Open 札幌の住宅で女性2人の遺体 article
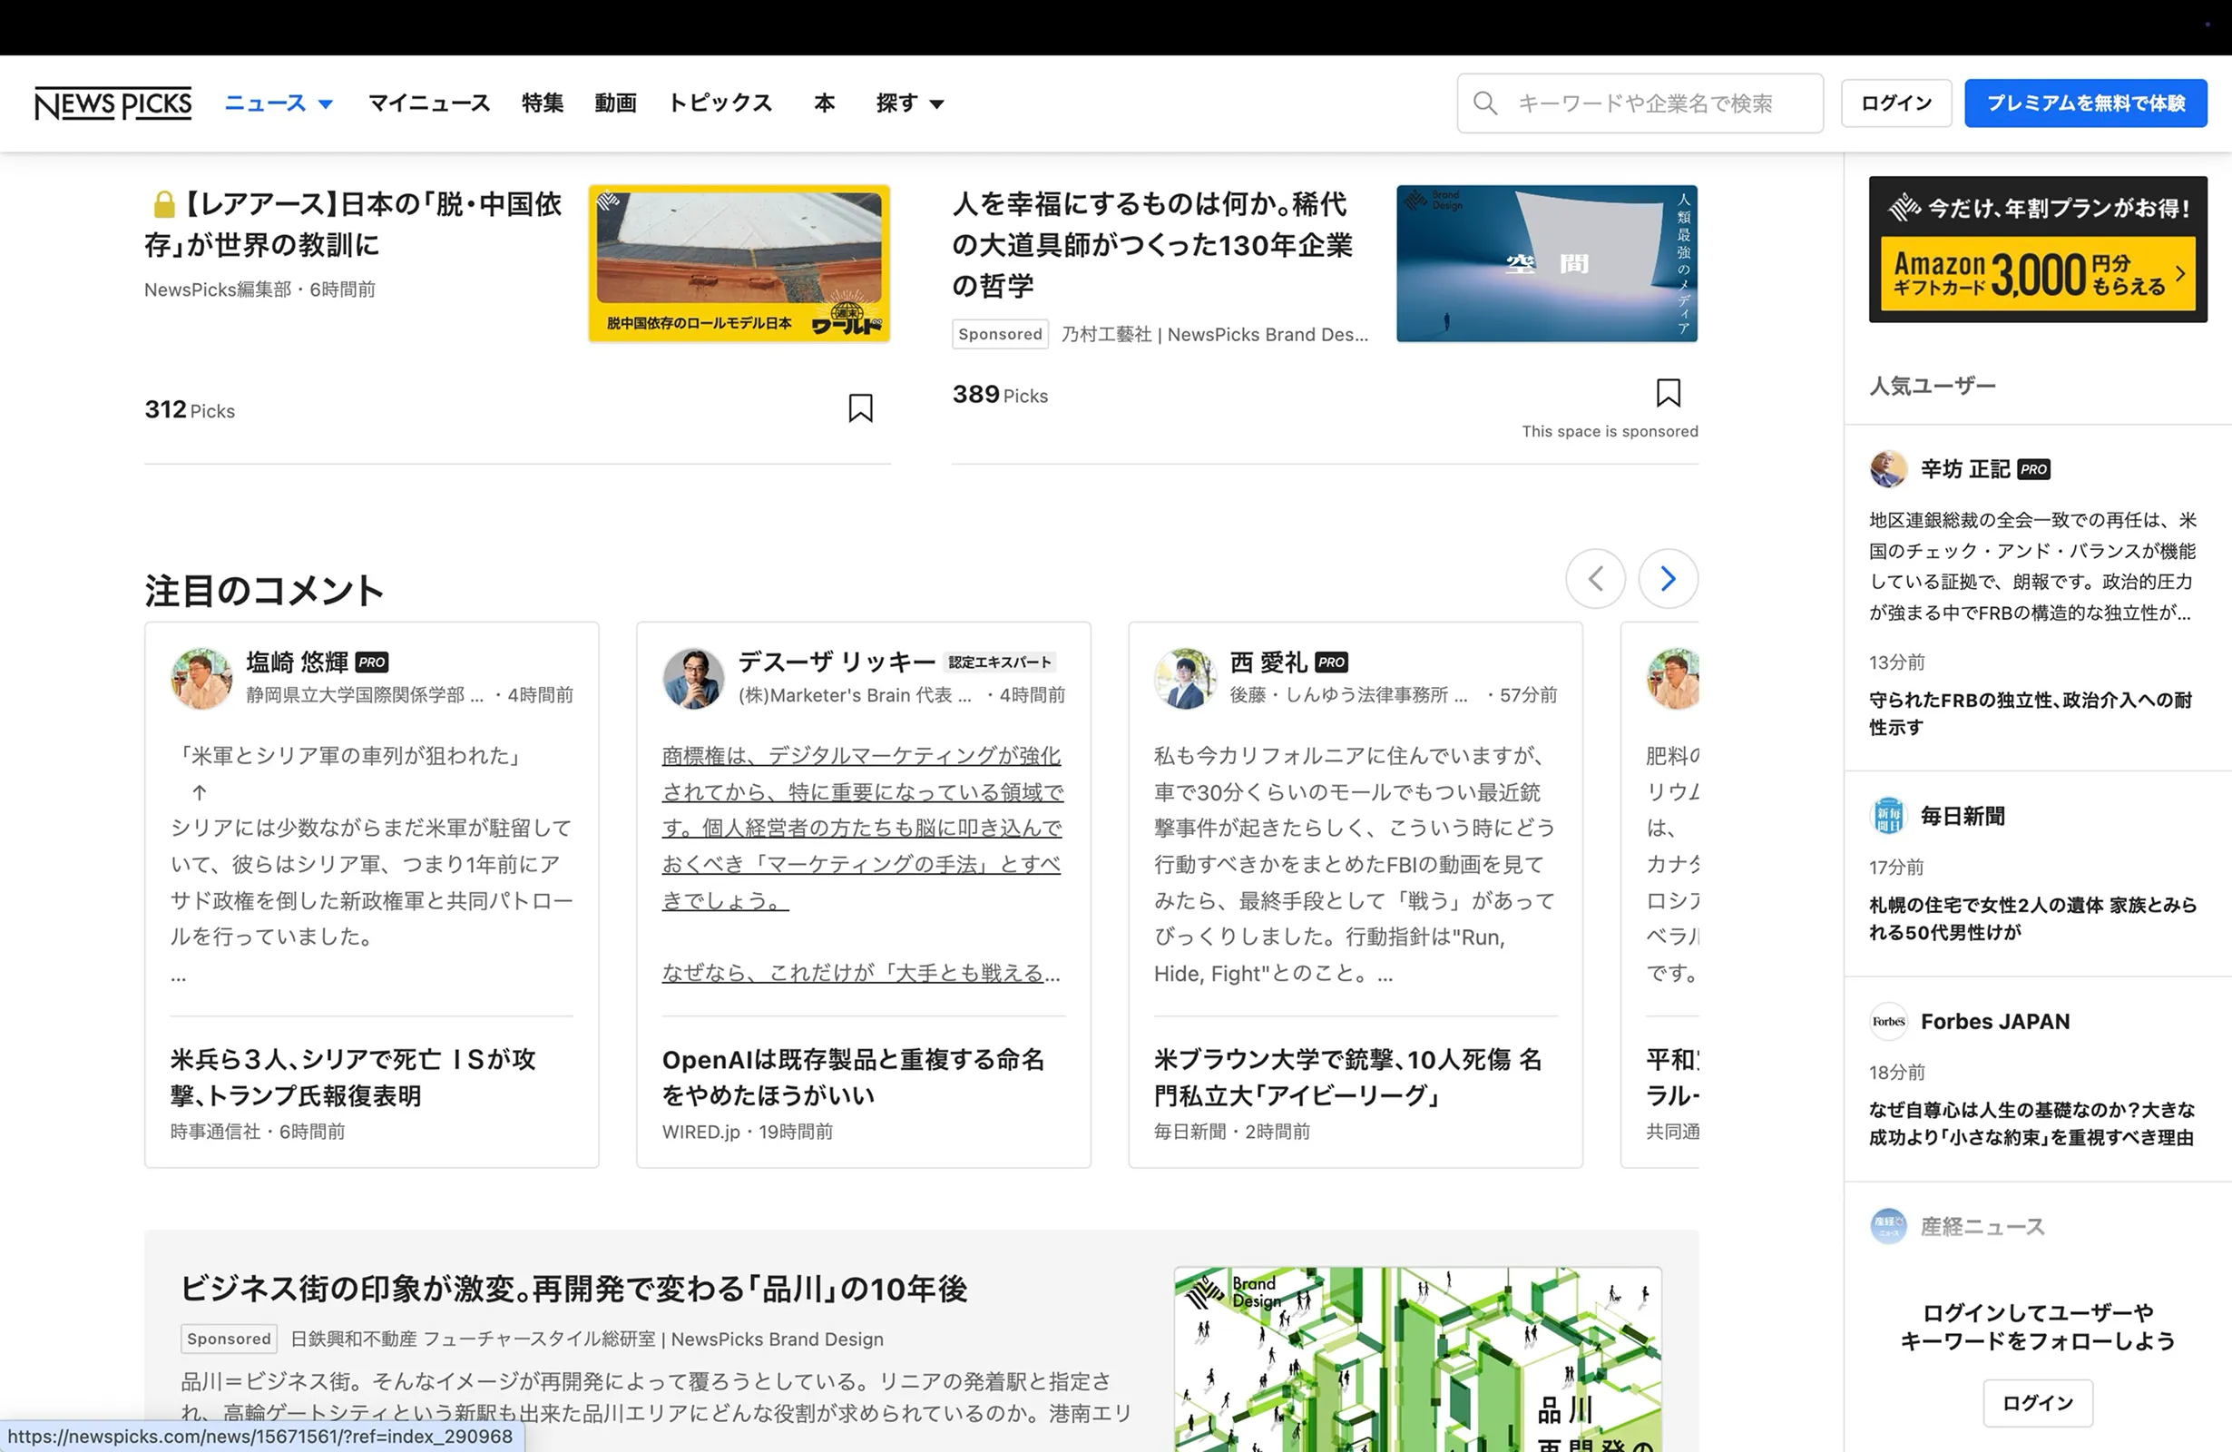The image size is (2232, 1452). pos(2032,918)
